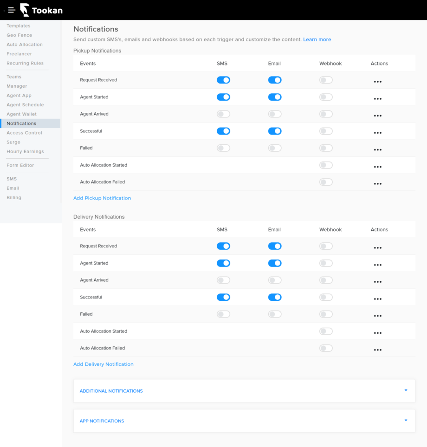The image size is (427, 447).
Task: Click Add Pickup Notification
Action: click(x=102, y=198)
